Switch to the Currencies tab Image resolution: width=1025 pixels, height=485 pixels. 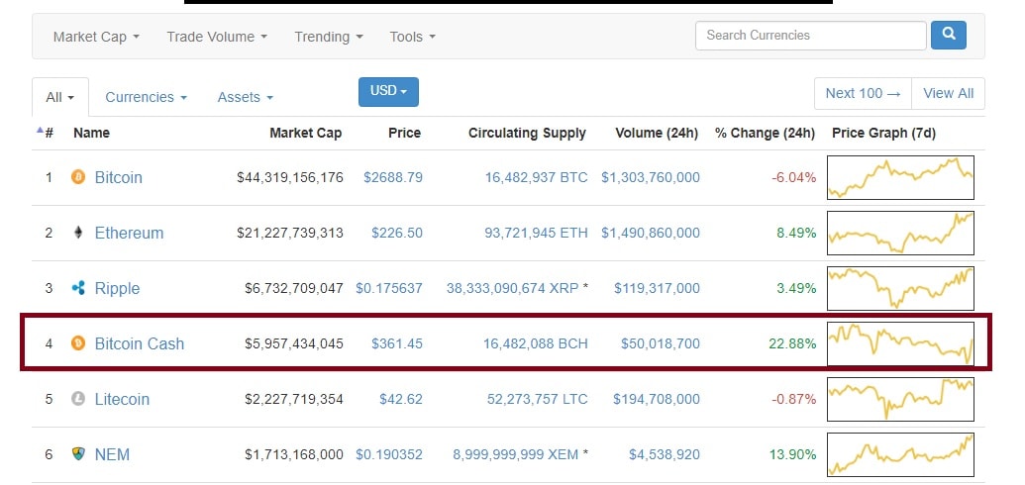point(146,97)
